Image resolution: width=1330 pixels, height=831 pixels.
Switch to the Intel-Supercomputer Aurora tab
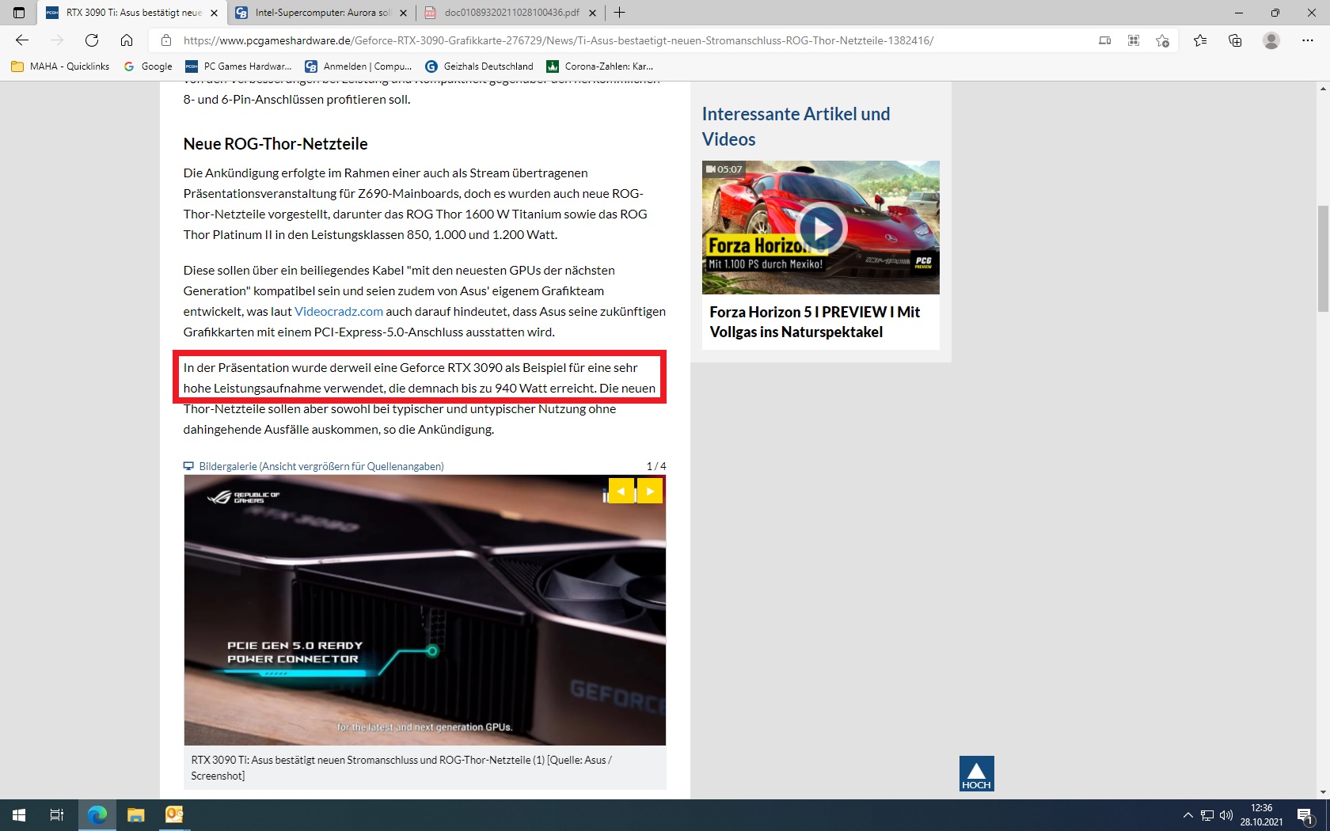click(321, 13)
